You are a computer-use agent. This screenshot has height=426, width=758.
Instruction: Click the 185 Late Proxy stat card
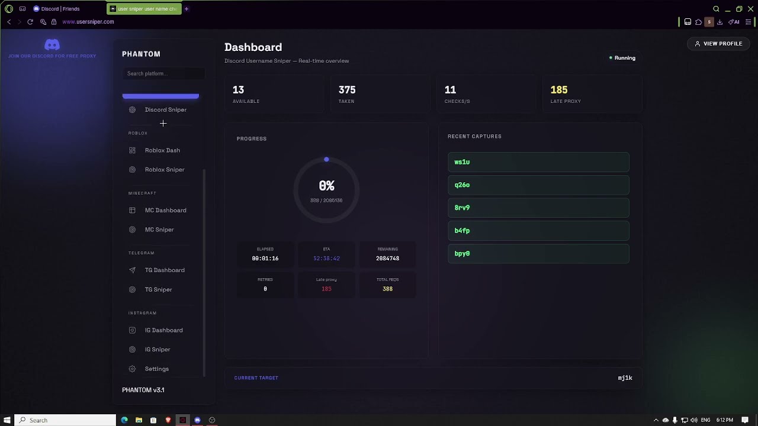tap(593, 94)
